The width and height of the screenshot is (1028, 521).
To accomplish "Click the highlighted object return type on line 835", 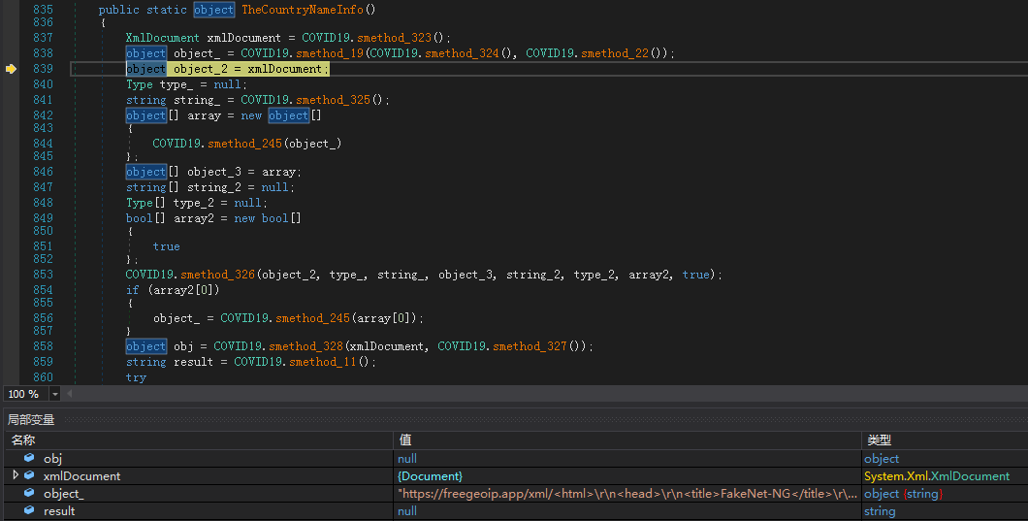I will point(213,10).
